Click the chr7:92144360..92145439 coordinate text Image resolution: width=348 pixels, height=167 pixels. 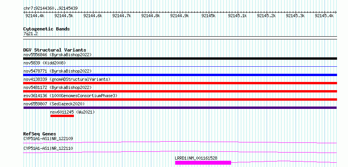point(50,8)
